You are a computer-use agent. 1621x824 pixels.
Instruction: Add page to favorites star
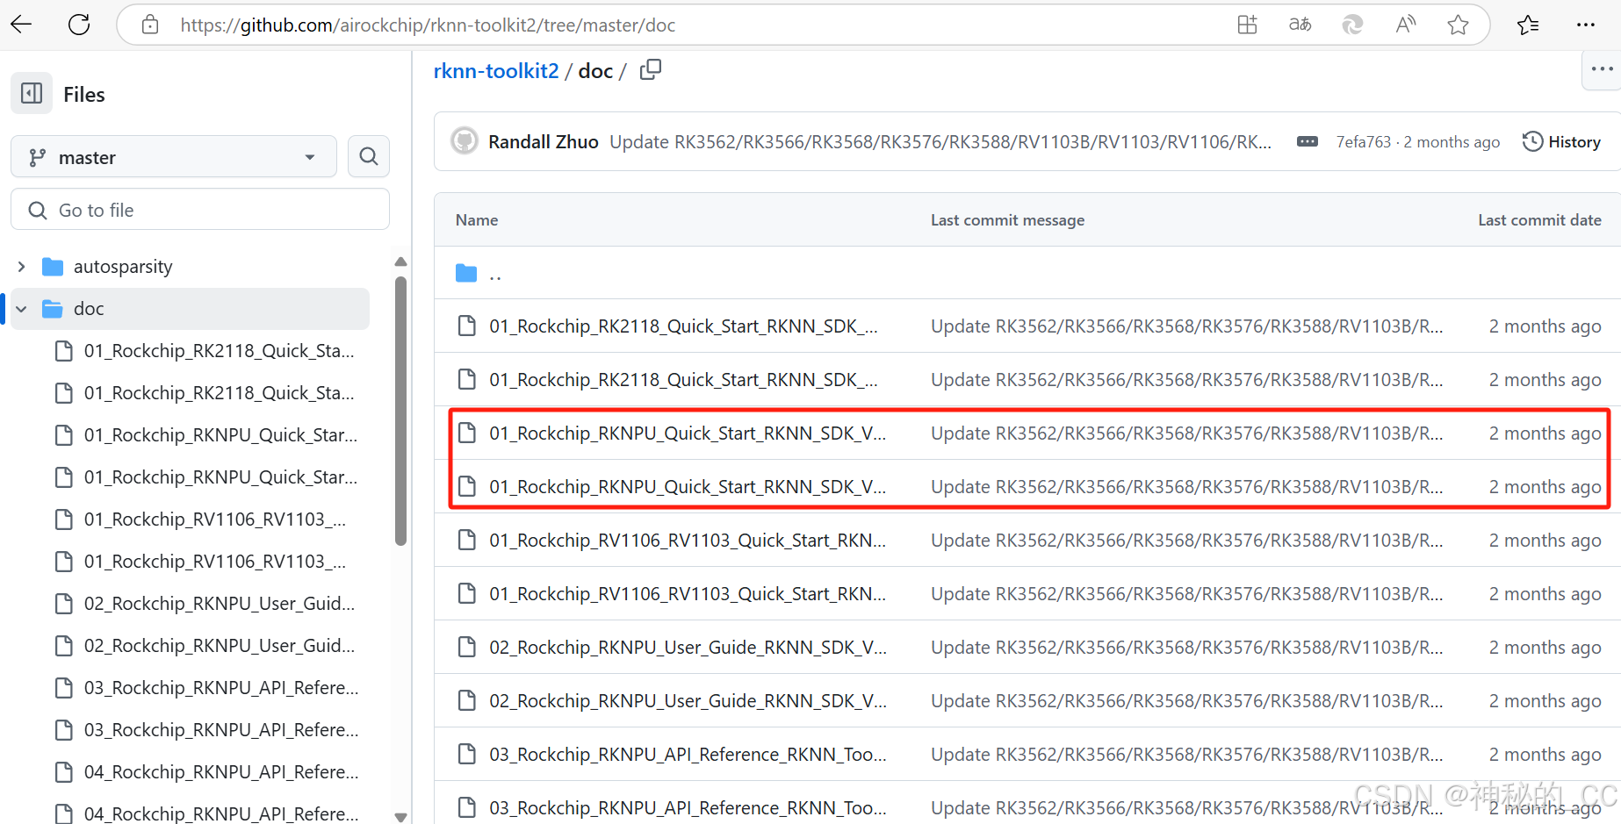click(x=1458, y=25)
